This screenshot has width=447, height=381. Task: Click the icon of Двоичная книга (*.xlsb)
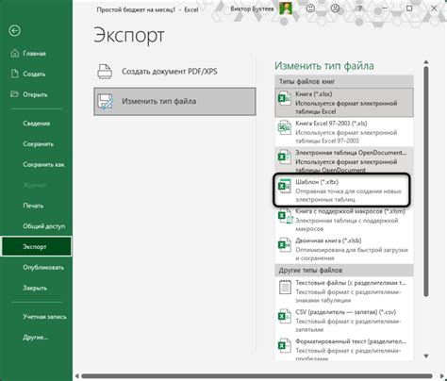285,244
